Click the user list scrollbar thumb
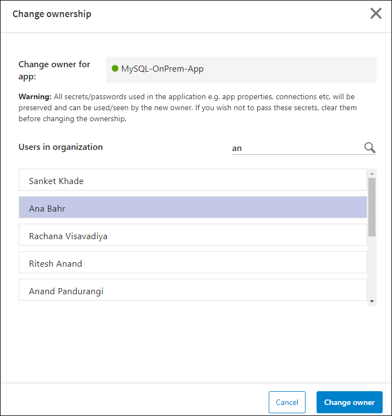The height and width of the screenshot is (416, 392). (372, 207)
